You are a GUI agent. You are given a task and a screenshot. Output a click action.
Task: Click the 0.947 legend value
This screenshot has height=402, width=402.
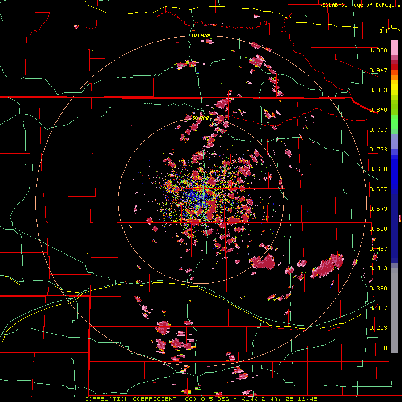click(378, 70)
